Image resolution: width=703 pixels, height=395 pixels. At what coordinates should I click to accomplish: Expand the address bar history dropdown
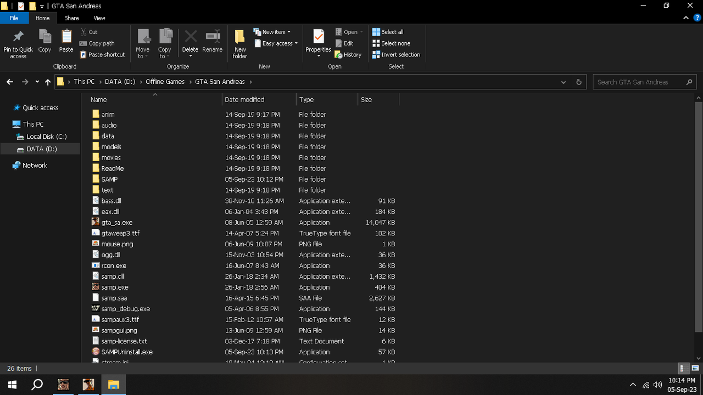pos(563,82)
